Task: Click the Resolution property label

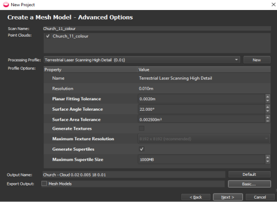Action: (x=63, y=88)
